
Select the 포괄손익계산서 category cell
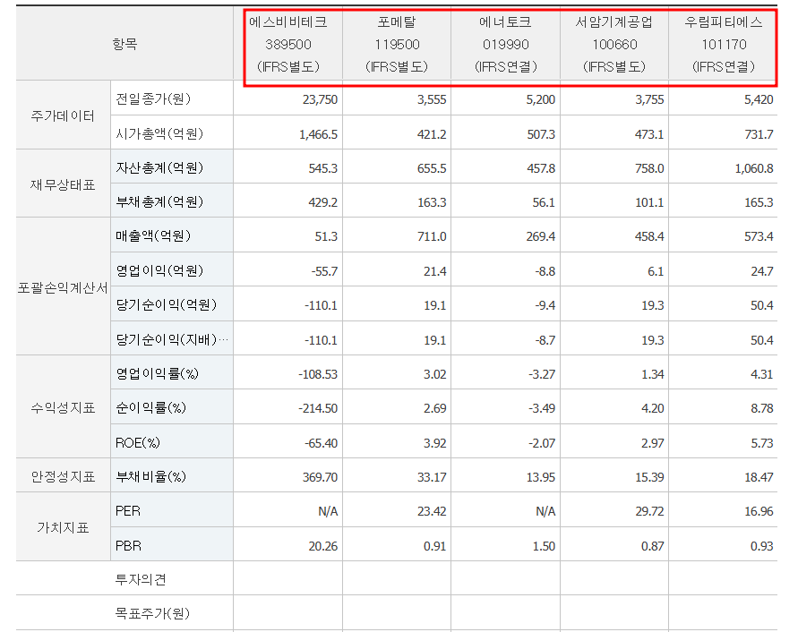63,288
